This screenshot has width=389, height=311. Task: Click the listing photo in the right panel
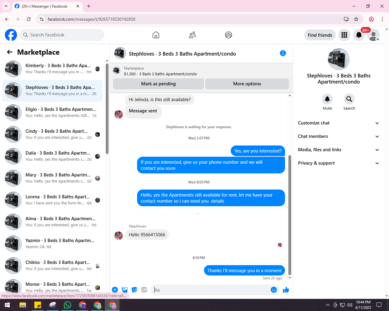point(339,59)
